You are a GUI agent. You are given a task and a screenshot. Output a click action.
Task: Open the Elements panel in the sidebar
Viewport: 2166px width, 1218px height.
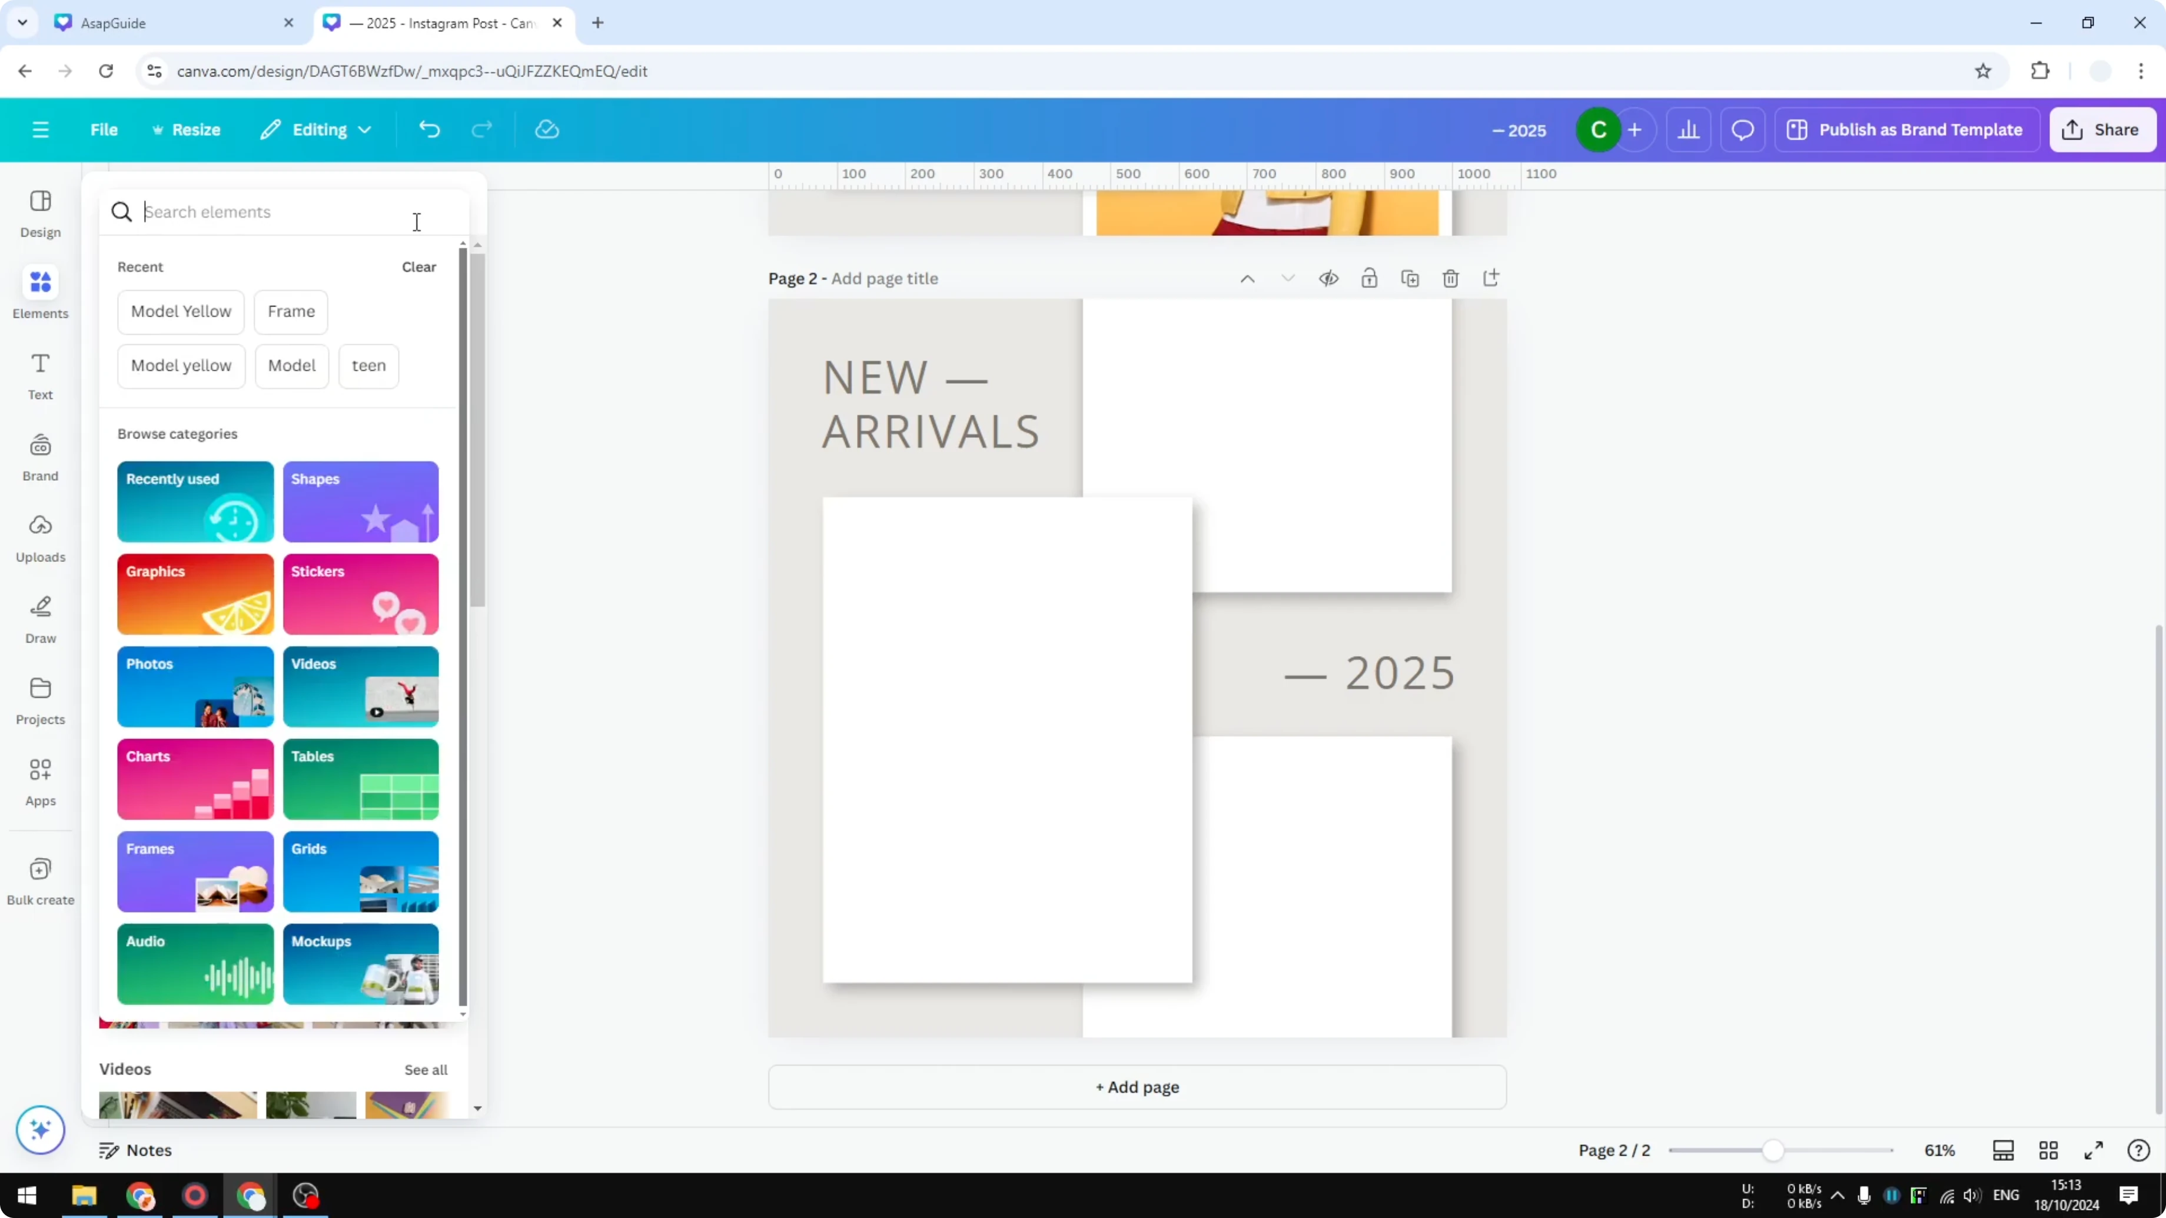pyautogui.click(x=39, y=292)
